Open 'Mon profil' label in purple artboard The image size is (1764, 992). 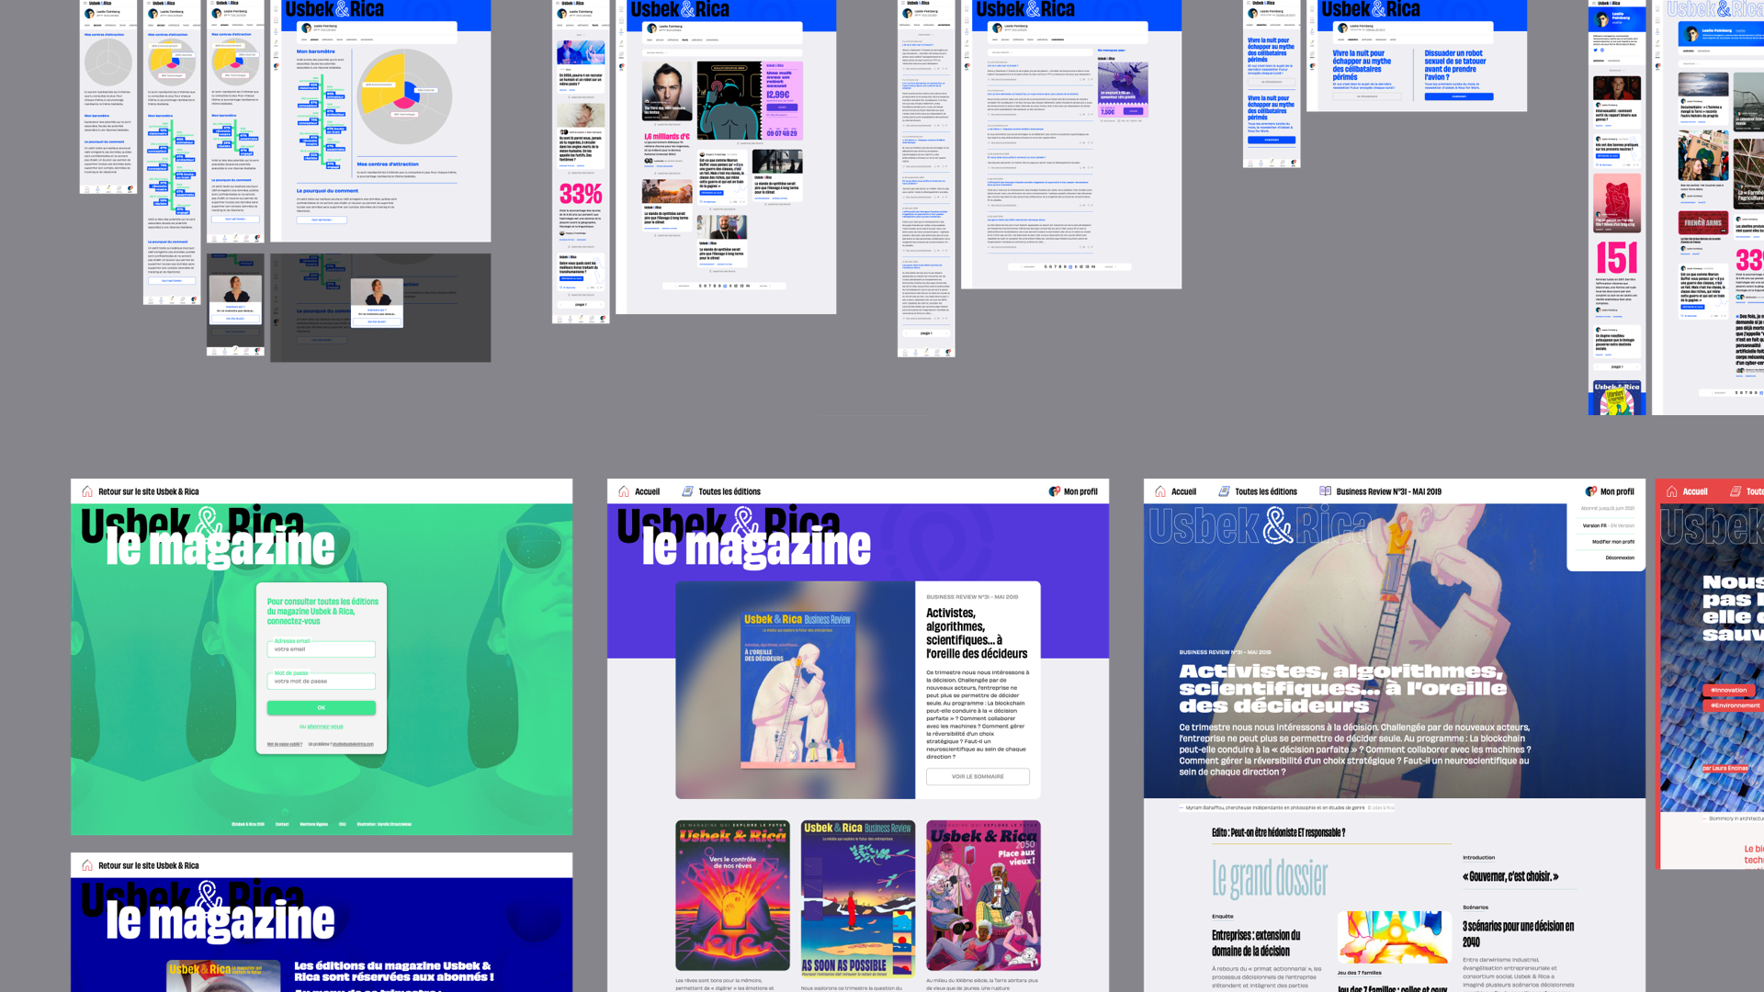[1080, 491]
